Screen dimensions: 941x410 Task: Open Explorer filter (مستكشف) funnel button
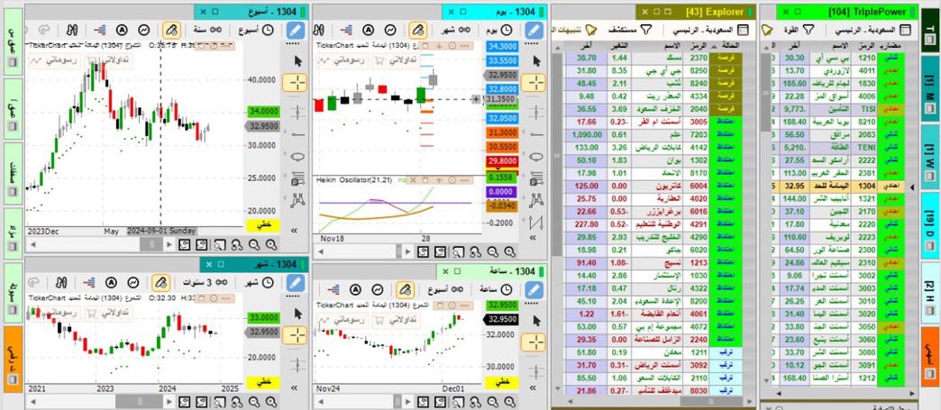pyautogui.click(x=630, y=30)
